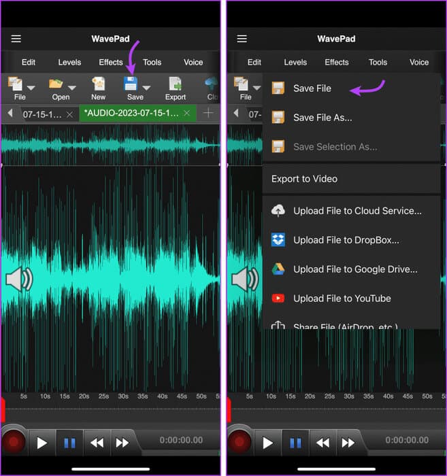Tap the Google Drive logo icon
Screen dimensions: 447x476
point(278,269)
